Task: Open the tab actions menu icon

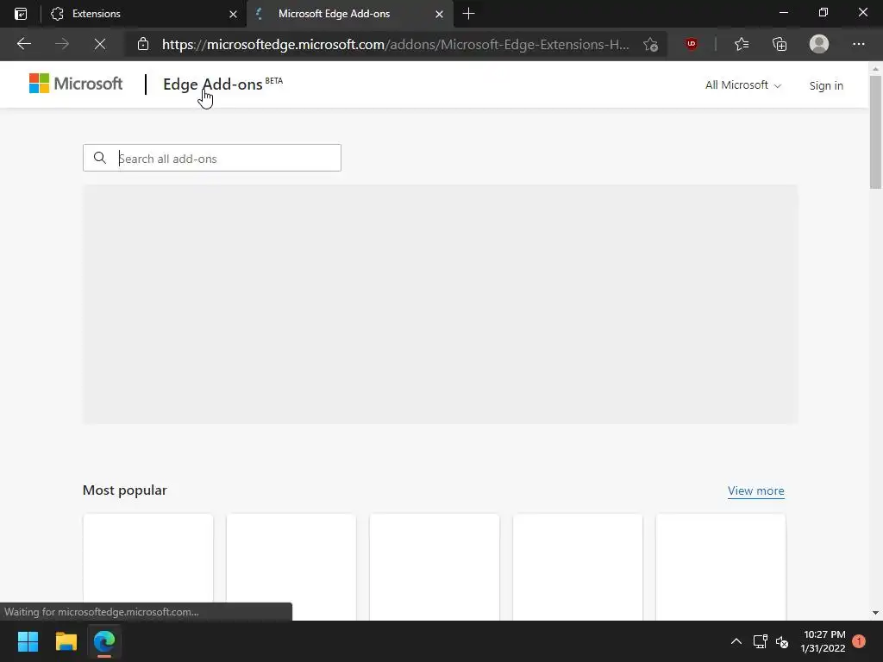Action: coord(21,14)
